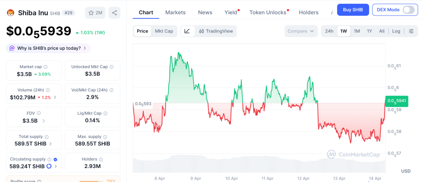Screen dimensions: 423x182
Task: Toggle the Log scale option
Action: click(x=396, y=31)
